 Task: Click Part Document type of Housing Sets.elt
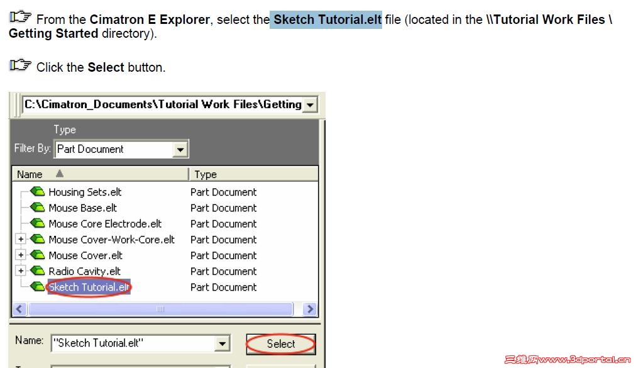pos(224,192)
